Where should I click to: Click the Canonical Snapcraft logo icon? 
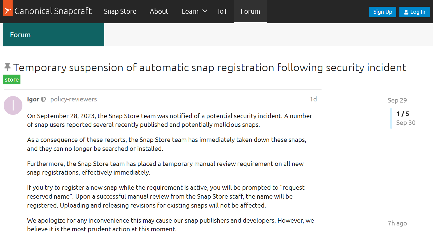tap(8, 8)
